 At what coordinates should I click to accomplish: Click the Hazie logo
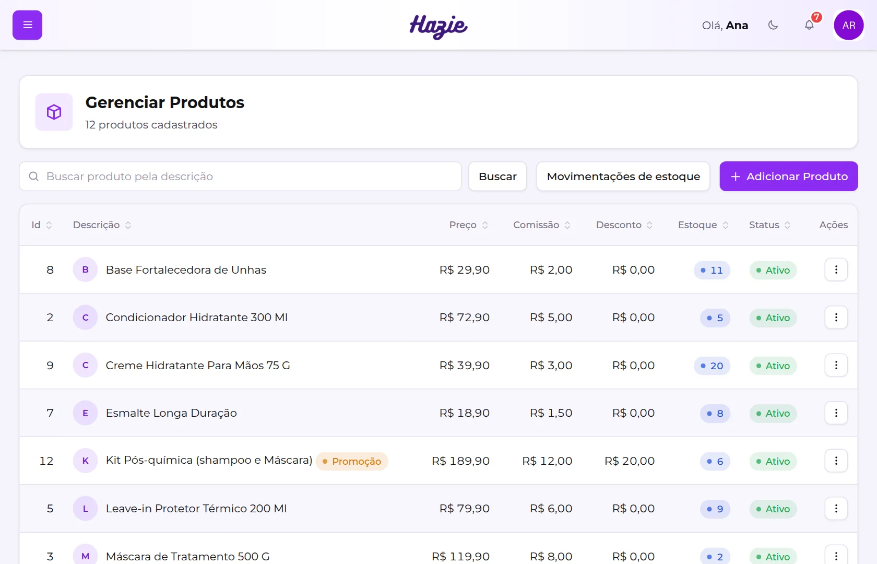pos(438,26)
